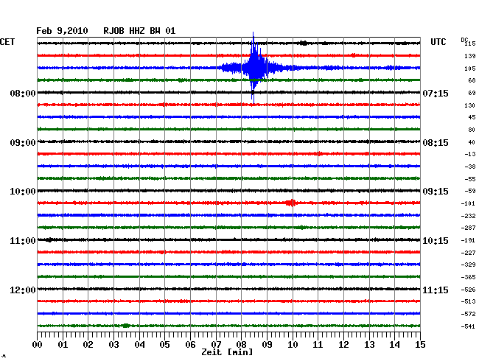
Task: Click the 08:00 CET time label
Action: (x=23, y=93)
